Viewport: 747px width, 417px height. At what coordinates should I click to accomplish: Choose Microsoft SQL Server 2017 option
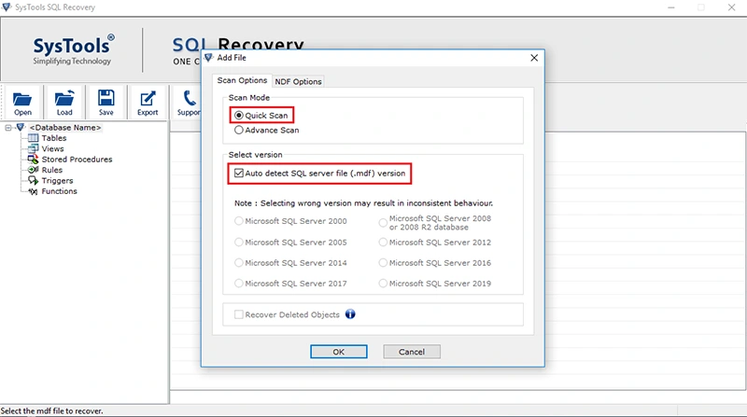(x=239, y=284)
